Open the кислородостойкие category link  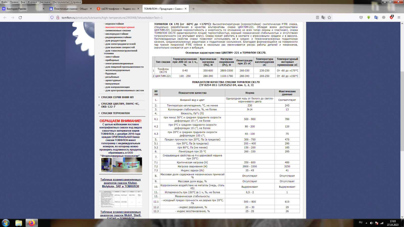[x=117, y=34]
